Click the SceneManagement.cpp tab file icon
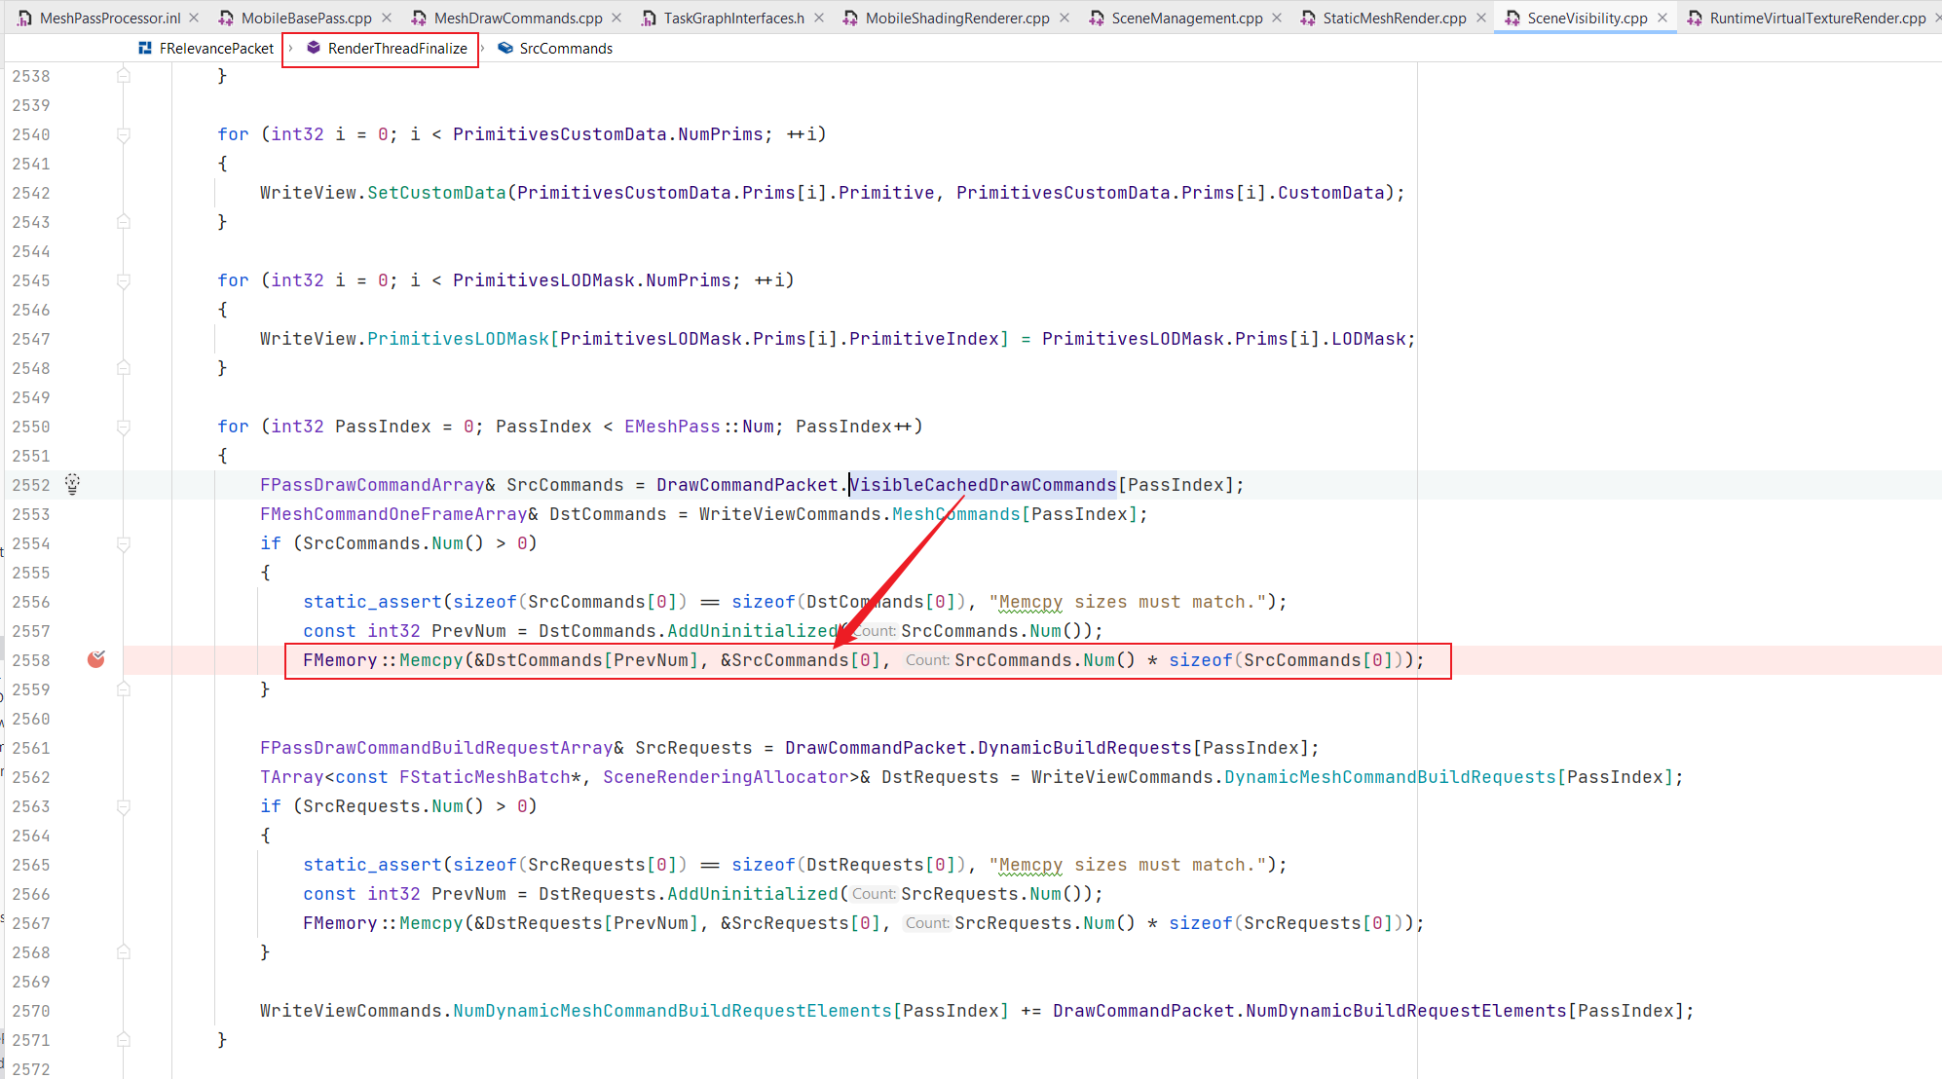The image size is (1942, 1079). coord(1097,18)
